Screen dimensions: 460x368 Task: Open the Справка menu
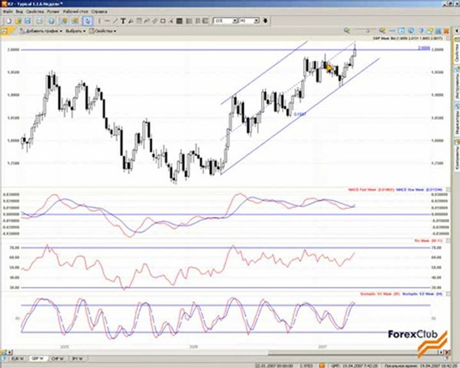tap(100, 12)
